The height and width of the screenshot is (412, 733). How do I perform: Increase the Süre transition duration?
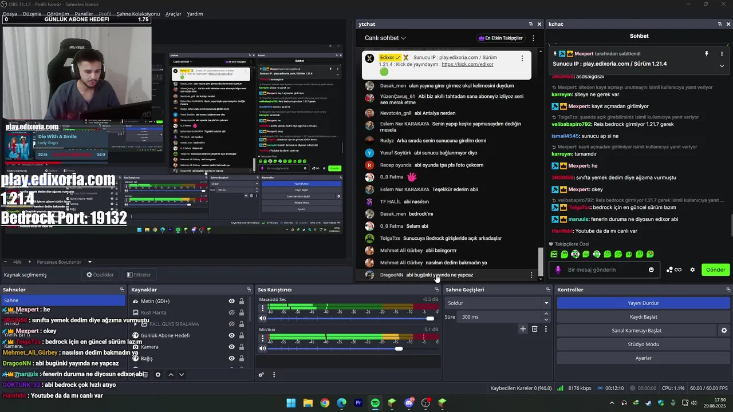point(546,314)
